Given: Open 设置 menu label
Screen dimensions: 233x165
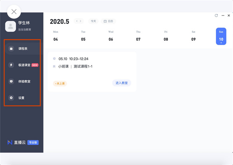Looking at the screenshot, I should point(21,98).
